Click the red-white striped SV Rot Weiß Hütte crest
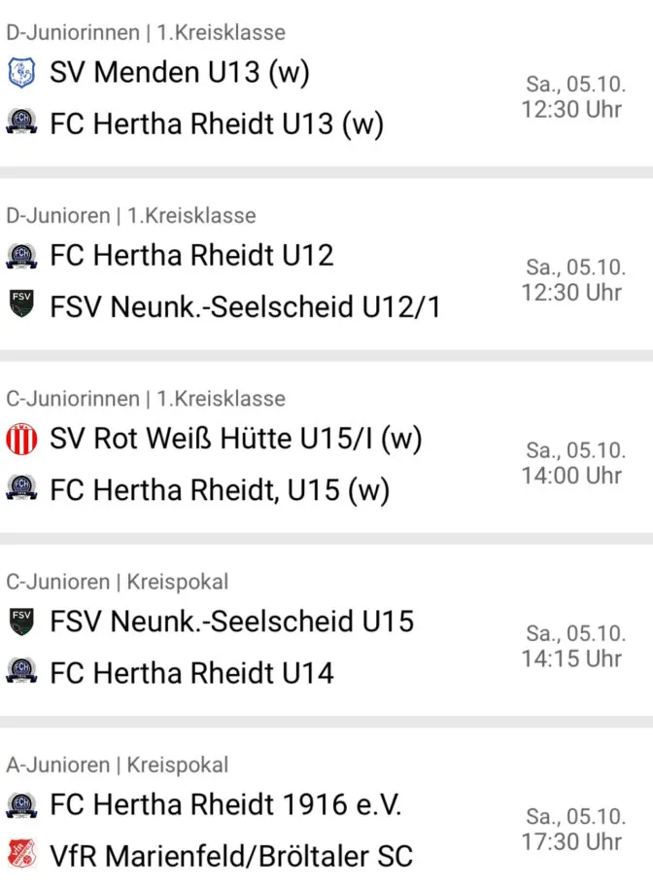Image resolution: width=653 pixels, height=889 pixels. (21, 439)
